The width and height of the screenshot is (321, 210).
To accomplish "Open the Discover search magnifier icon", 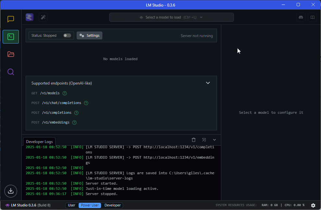I will pos(11,72).
